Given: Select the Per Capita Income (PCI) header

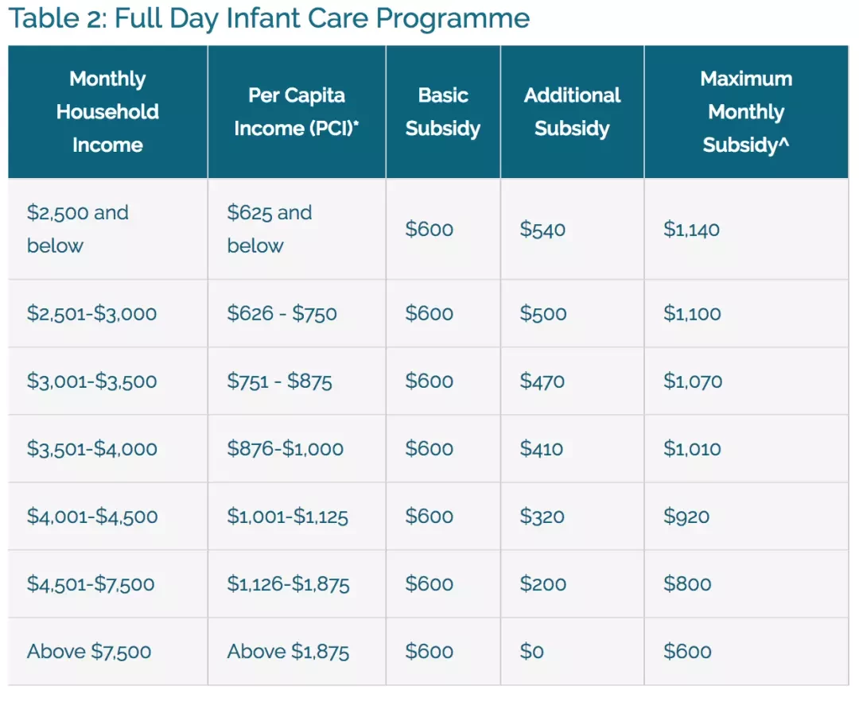Looking at the screenshot, I should (x=297, y=111).
